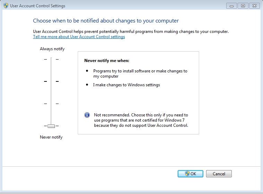263x194 pixels.
Task: Cancel the UAC settings dialog
Action: [219, 174]
